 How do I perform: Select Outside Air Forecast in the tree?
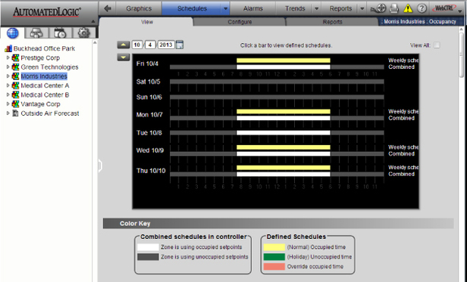[50, 113]
